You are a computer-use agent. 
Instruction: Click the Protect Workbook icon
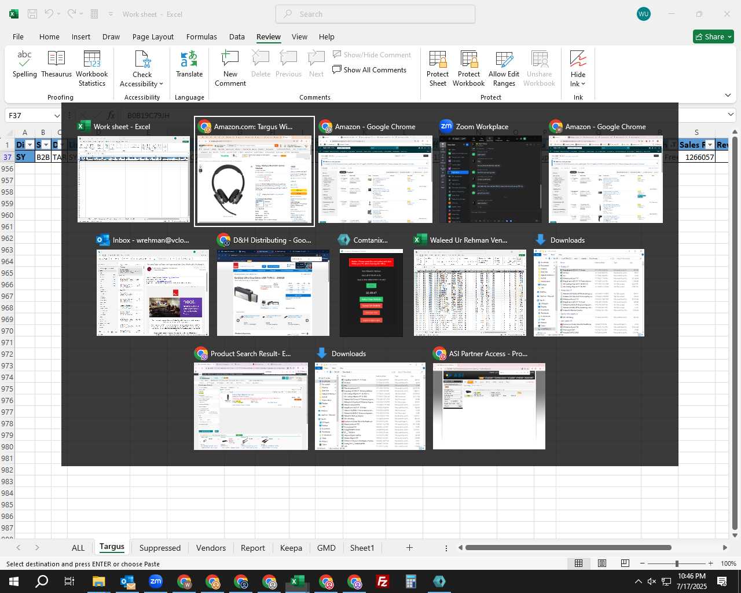coord(469,58)
